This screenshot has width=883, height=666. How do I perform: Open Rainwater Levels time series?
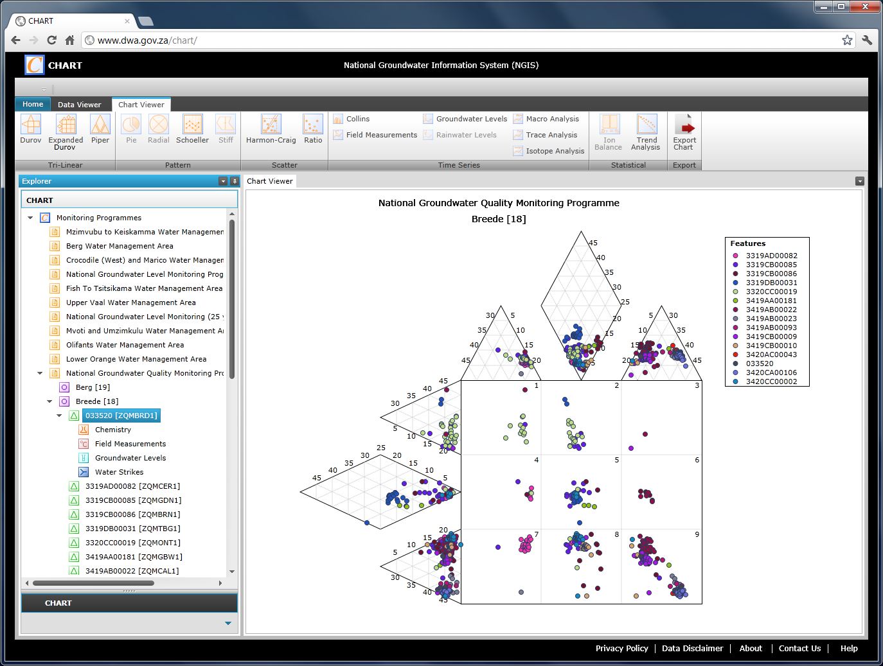460,135
